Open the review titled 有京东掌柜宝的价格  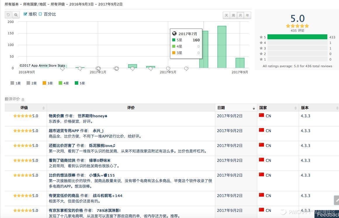pos(66,210)
